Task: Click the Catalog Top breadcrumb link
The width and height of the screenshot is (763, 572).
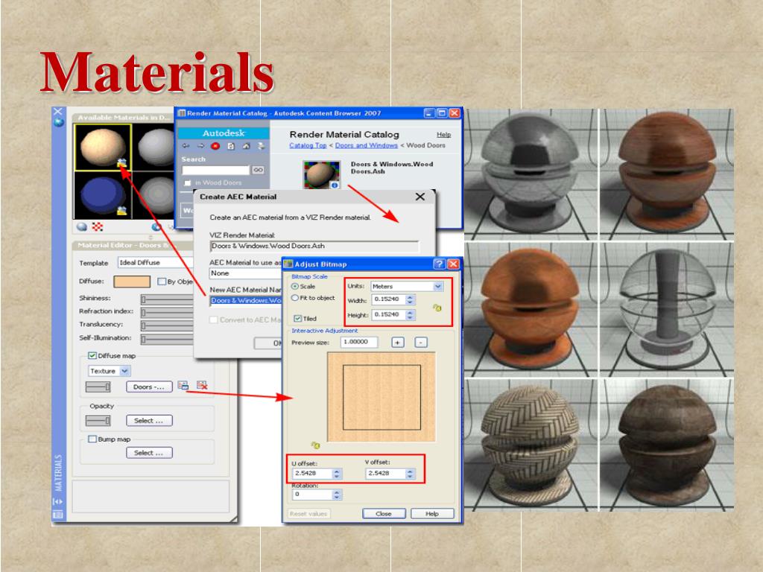Action: tap(308, 145)
